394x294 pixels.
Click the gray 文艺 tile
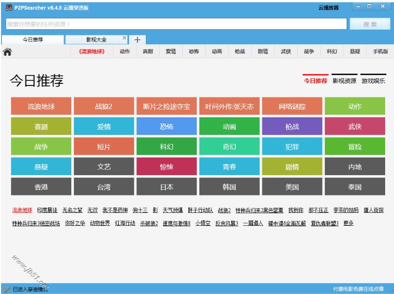[x=104, y=167]
